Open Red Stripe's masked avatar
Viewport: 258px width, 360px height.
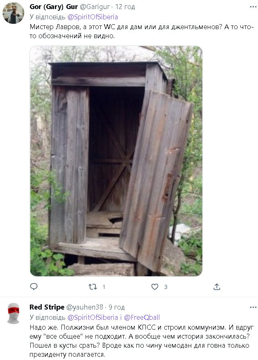(x=13, y=313)
